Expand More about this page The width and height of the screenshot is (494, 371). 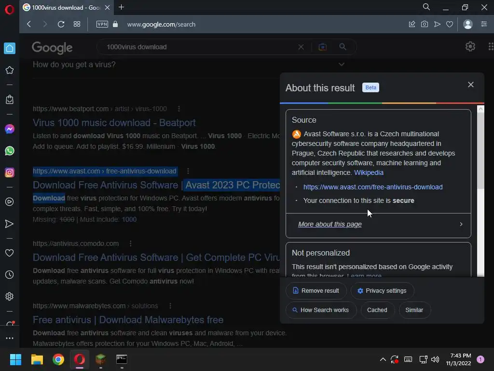click(x=378, y=224)
